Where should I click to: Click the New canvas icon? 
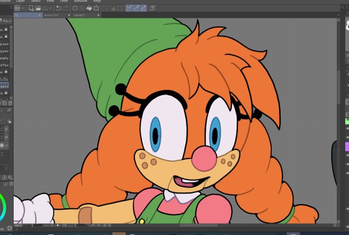(x=31, y=8)
